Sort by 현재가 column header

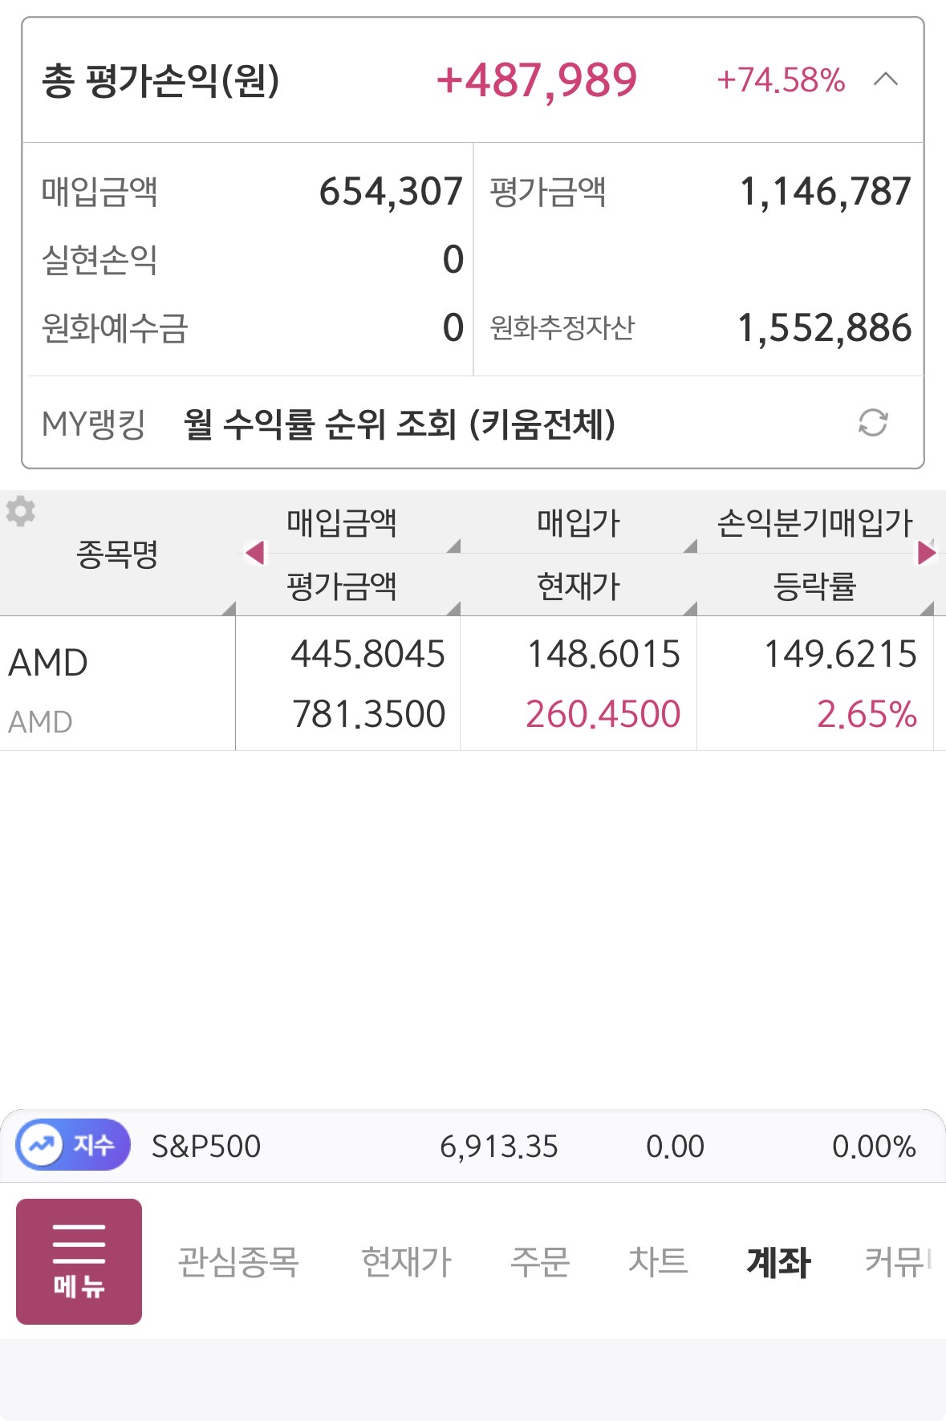578,587
